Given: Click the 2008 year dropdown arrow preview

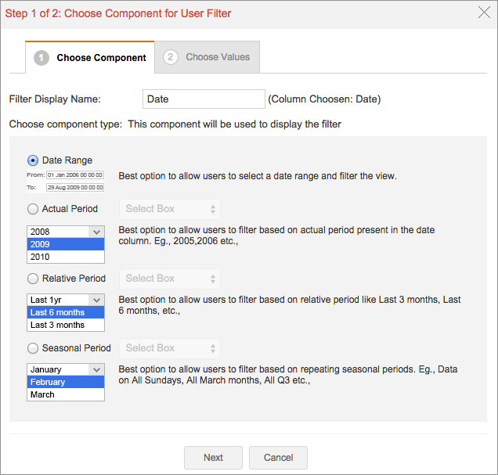Looking at the screenshot, I should click(x=96, y=232).
